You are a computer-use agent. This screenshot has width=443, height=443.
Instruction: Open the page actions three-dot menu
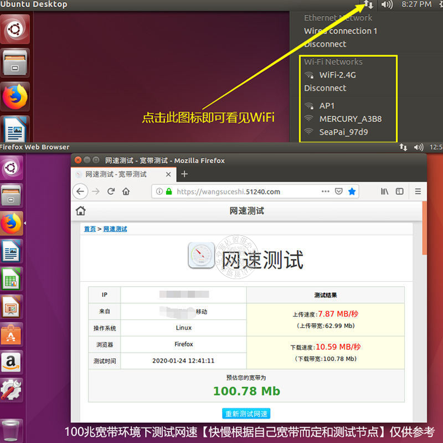[325, 192]
